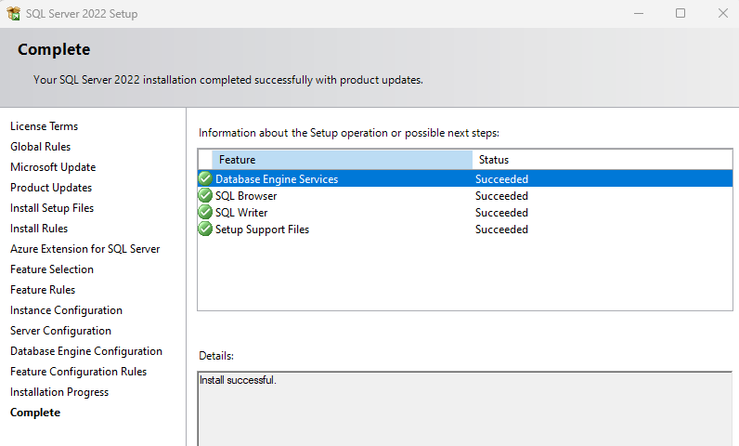The image size is (739, 446).
Task: Sort by the Feature column header
Action: (x=343, y=160)
